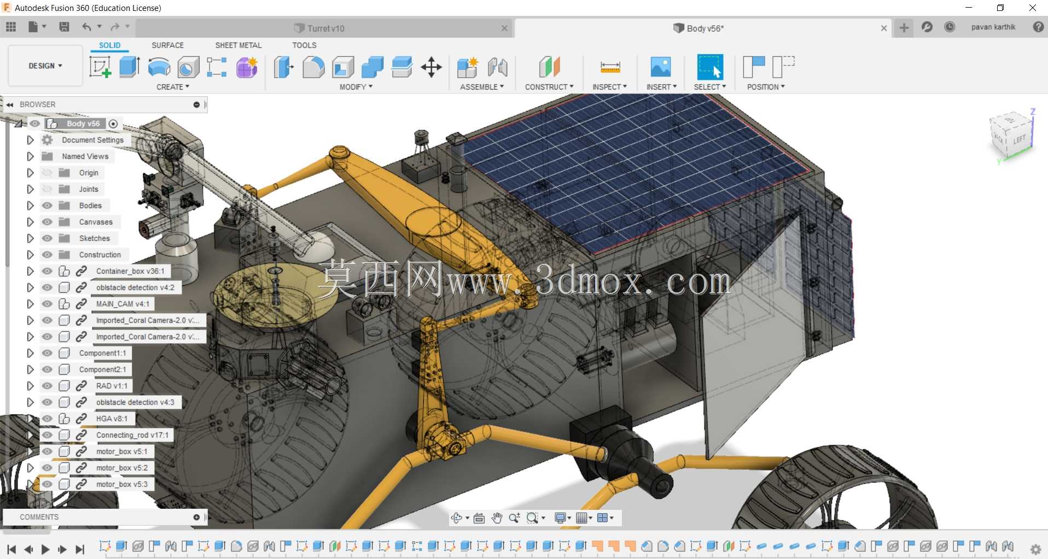The height and width of the screenshot is (559, 1048).
Task: Open the Job Status clock icon
Action: (950, 27)
